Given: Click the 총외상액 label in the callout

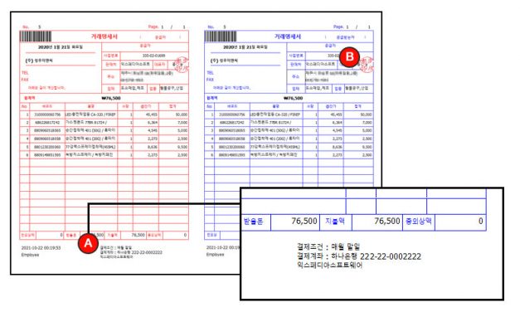Looking at the screenshot, I should (419, 222).
